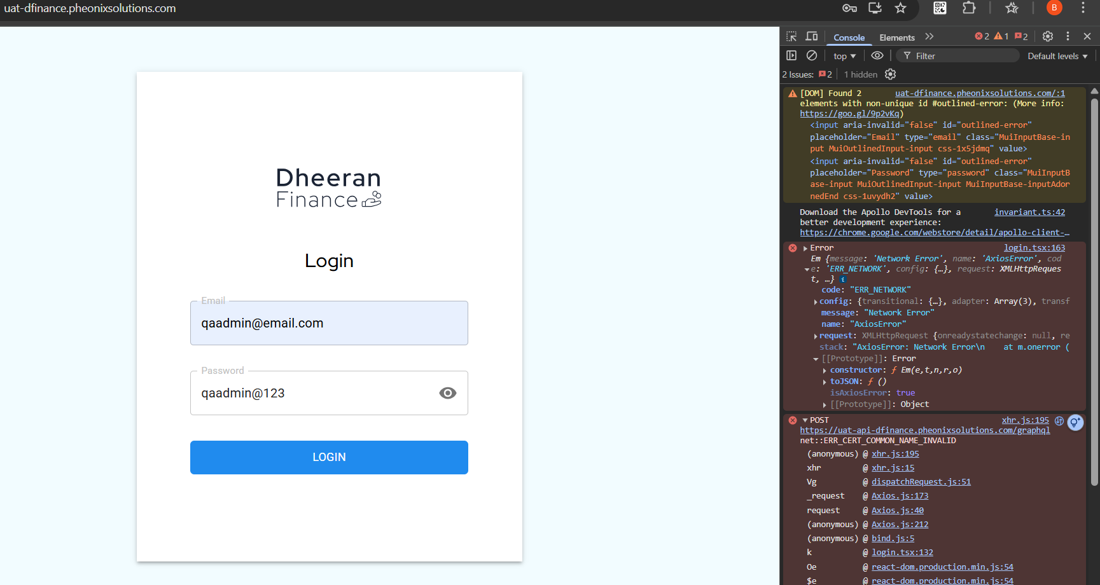Toggle the console sidebar panel

tap(791, 56)
